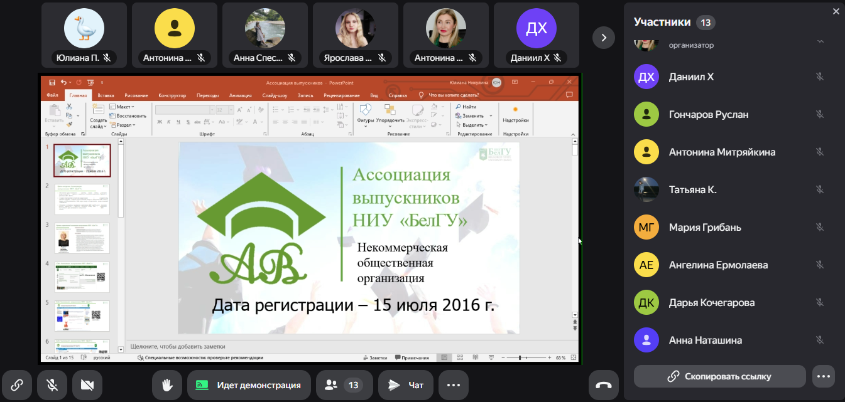The width and height of the screenshot is (845, 402).
Task: Switch to the Переходы tab
Action: [x=207, y=95]
